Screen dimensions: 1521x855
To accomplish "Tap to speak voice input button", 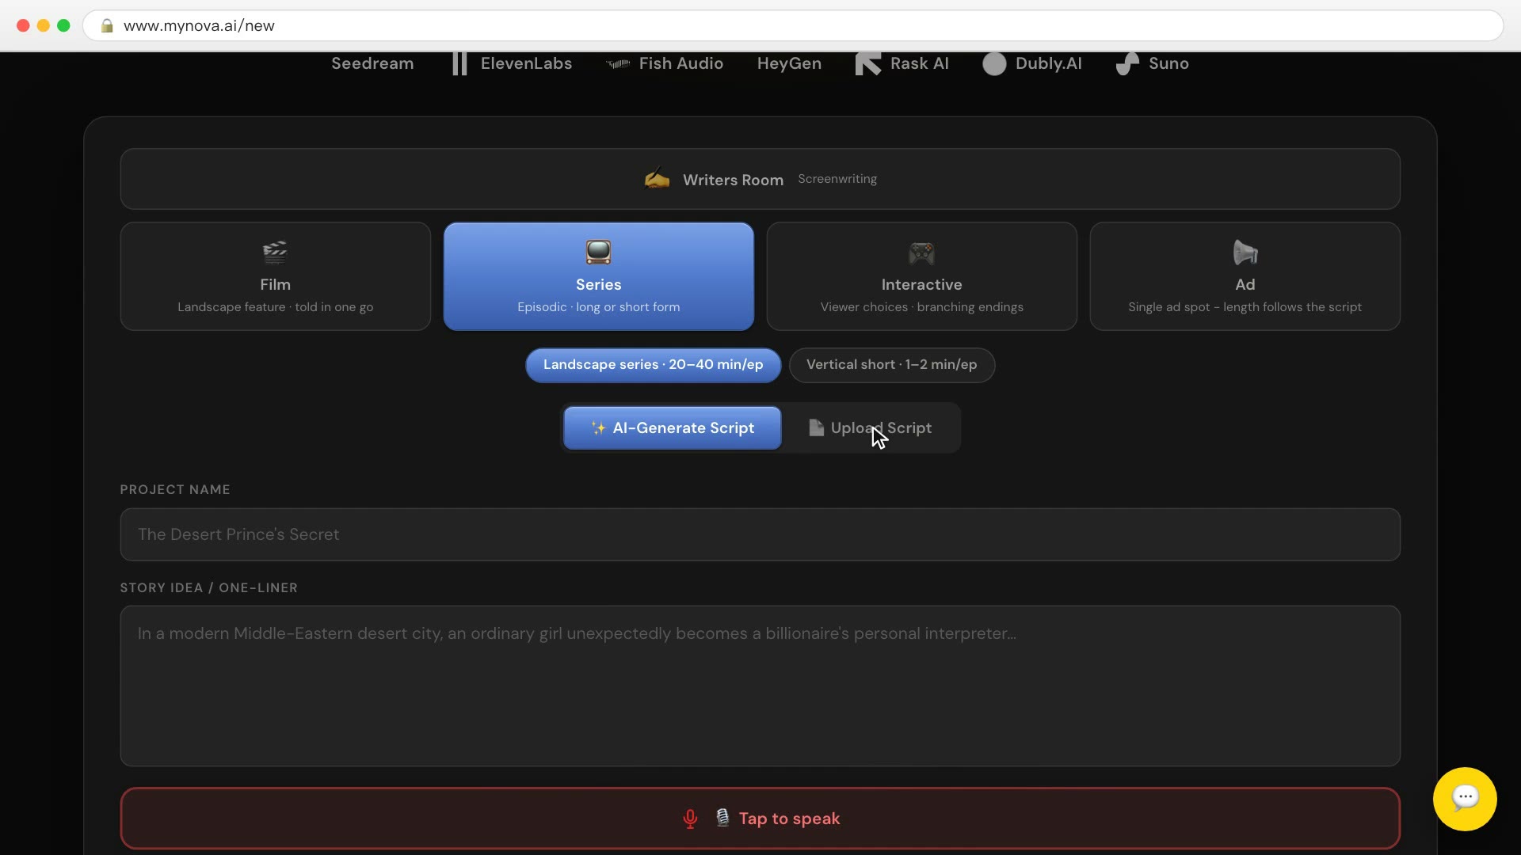I will pos(760,819).
